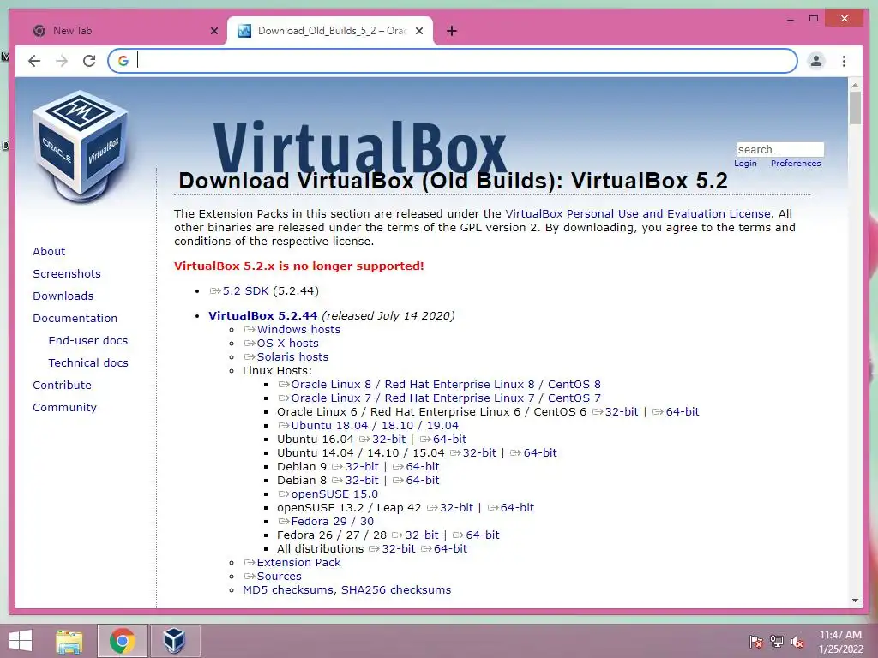Open Community in sidebar
878x658 pixels.
click(x=64, y=408)
